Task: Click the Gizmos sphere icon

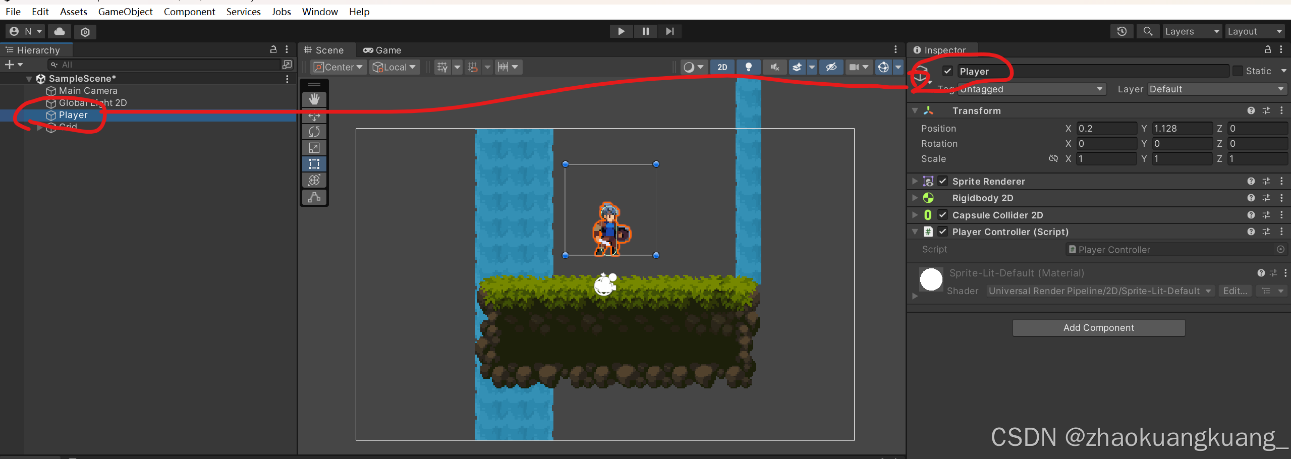Action: (x=883, y=67)
